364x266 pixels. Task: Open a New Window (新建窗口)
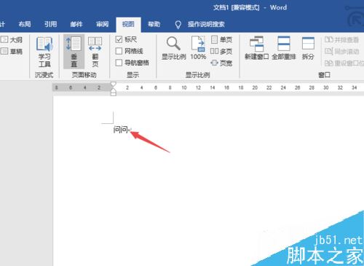(x=257, y=48)
